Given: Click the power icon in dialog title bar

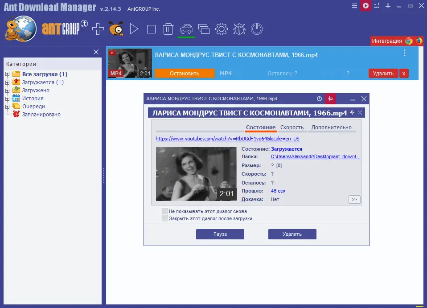Looking at the screenshot, I should click(x=319, y=99).
